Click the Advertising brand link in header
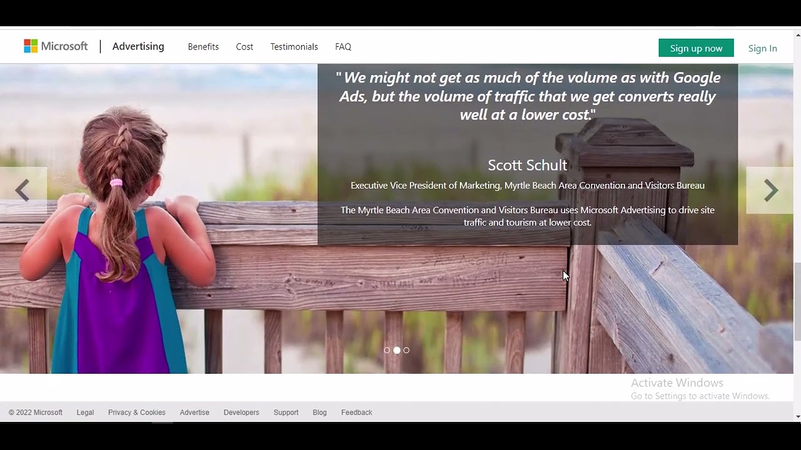Image resolution: width=801 pixels, height=450 pixels. click(x=138, y=46)
